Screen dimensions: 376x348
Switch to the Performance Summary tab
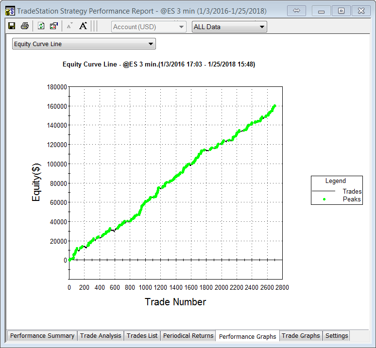tap(42, 336)
